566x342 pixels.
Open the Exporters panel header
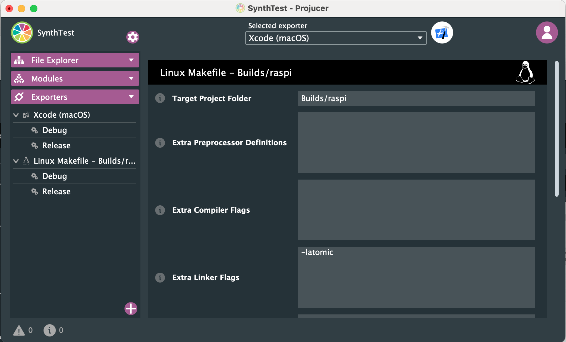coord(75,97)
